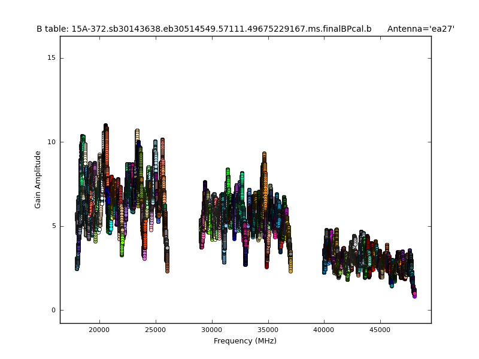Click the 35000 x-axis tick label
Viewport: 479px width, 359px height.
268,330
